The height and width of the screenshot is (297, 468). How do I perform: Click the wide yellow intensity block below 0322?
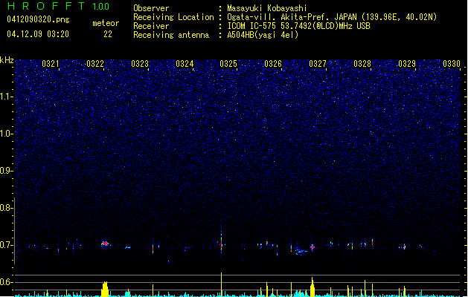pos(104,289)
